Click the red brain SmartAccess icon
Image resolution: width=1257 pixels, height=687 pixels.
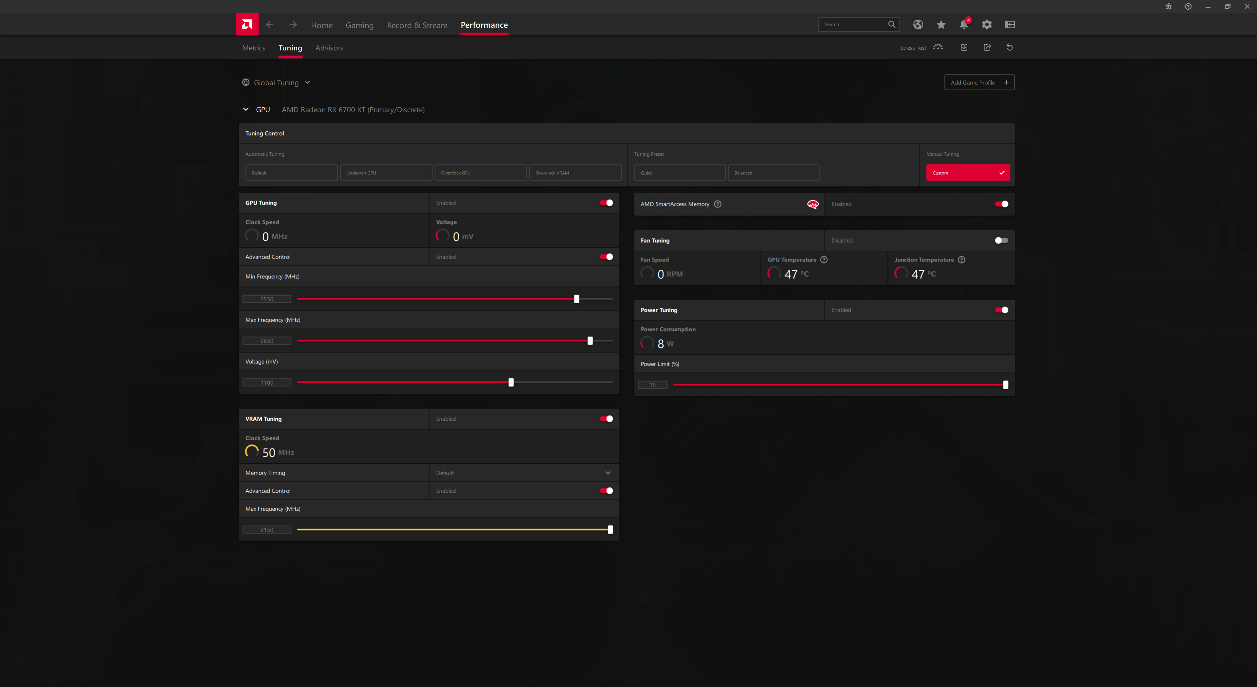tap(812, 204)
